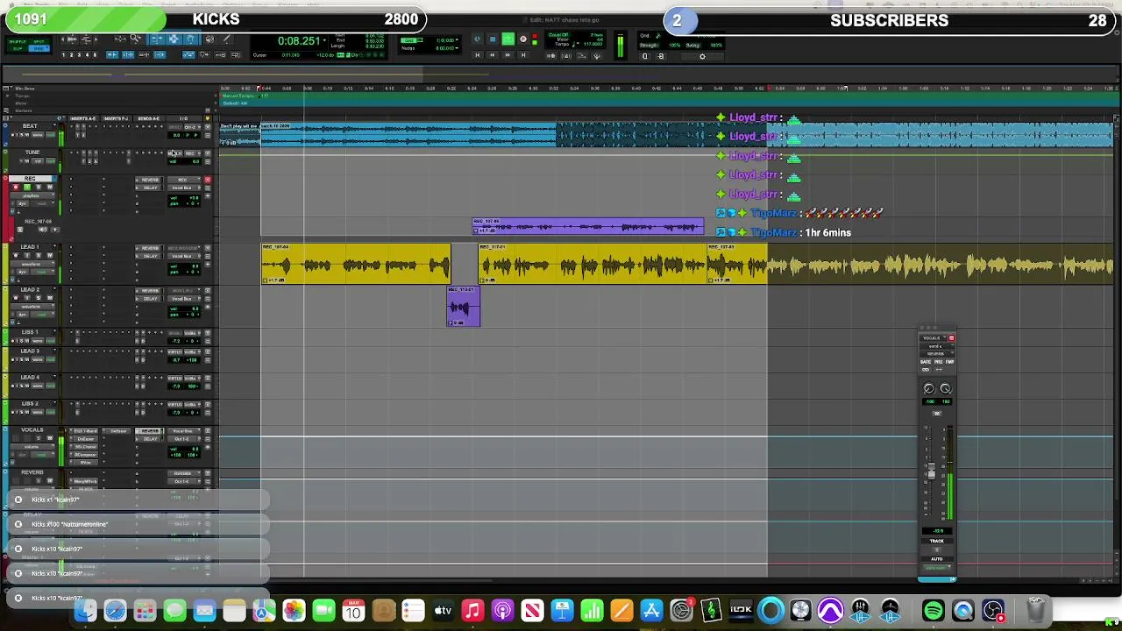Image resolution: width=1122 pixels, height=631 pixels.
Task: Open REVERB send on REC track
Action: point(150,180)
